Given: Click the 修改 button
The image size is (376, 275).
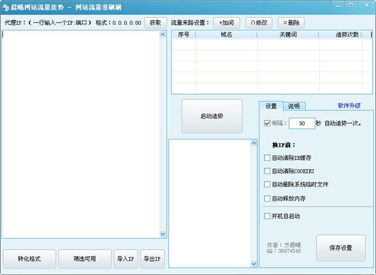Looking at the screenshot, I should click(259, 23).
